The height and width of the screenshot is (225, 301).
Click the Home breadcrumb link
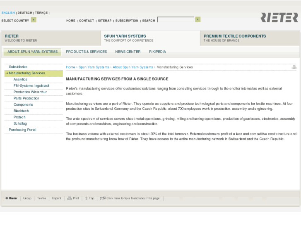[70, 67]
